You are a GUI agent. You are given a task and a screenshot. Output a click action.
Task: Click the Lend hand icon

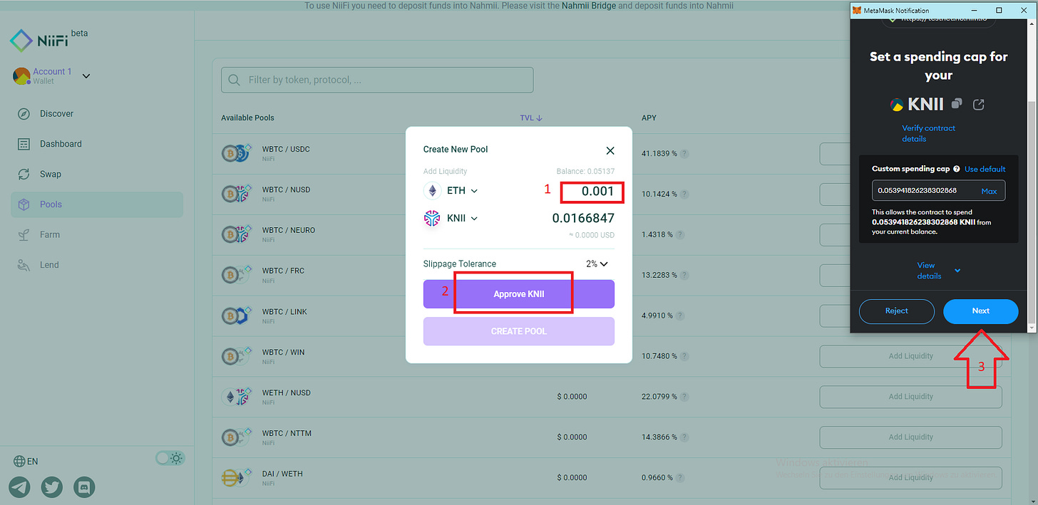[x=24, y=265]
